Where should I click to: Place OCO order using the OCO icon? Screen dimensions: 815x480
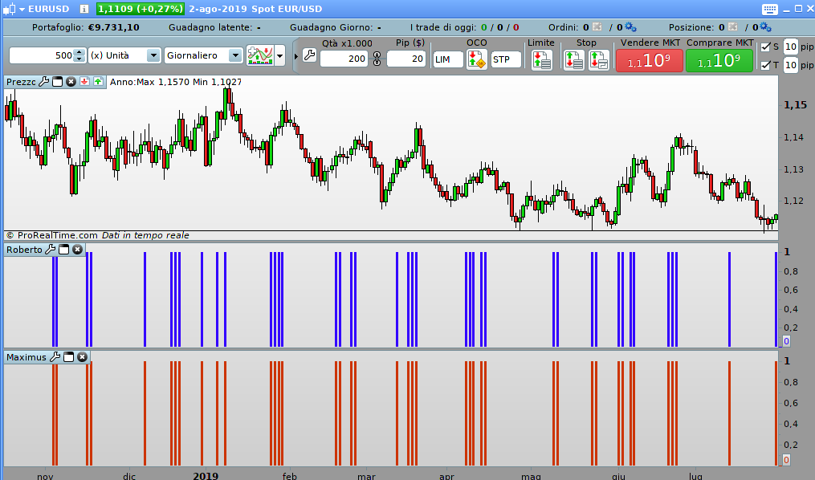pos(477,59)
